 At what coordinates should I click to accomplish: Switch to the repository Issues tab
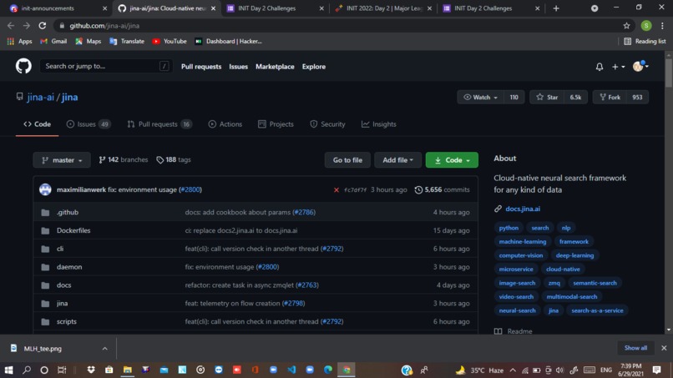tap(89, 124)
